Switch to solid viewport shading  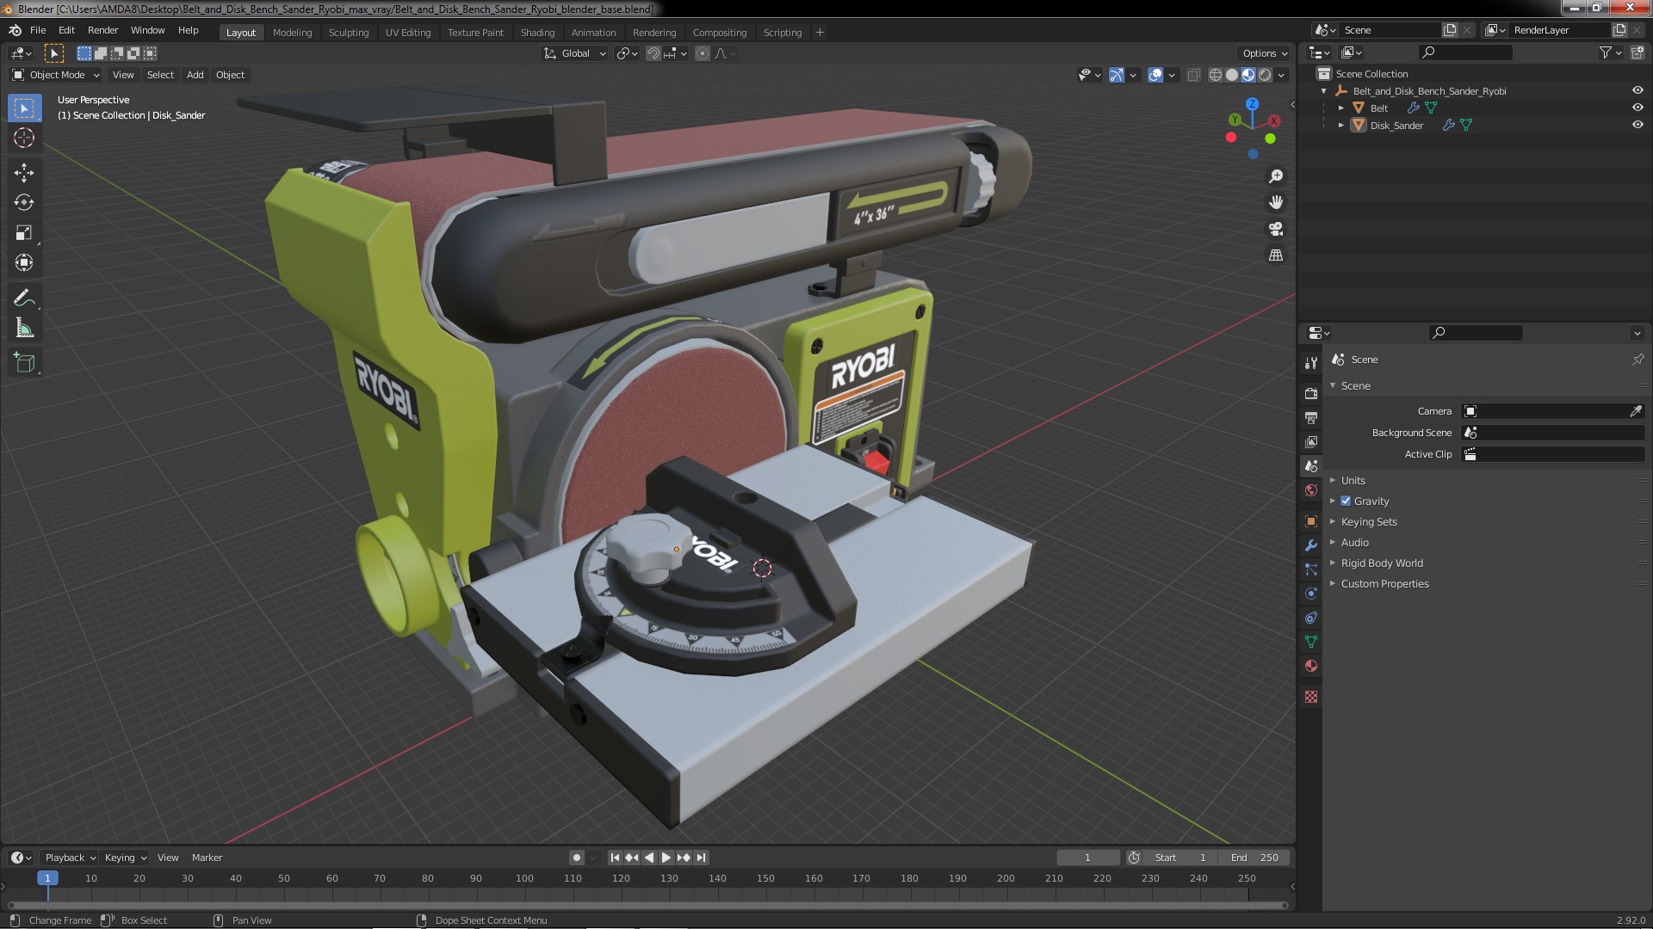1231,76
